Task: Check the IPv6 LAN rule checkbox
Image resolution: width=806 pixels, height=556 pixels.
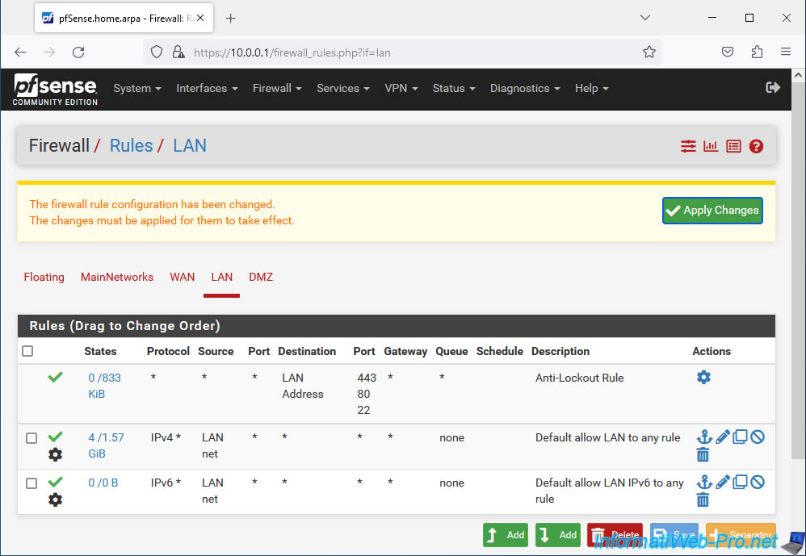Action: coord(31,483)
